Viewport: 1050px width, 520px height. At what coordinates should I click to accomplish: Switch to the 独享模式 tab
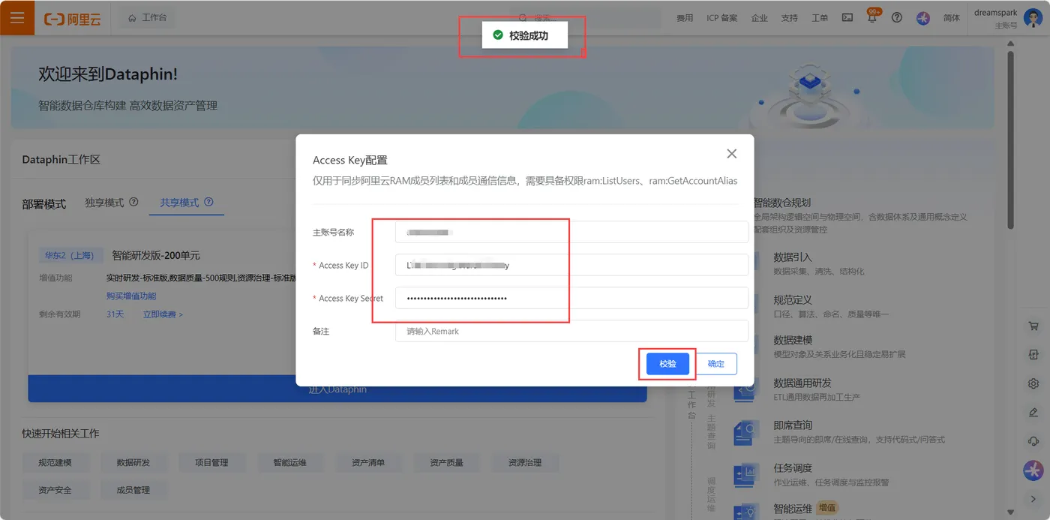(x=104, y=203)
